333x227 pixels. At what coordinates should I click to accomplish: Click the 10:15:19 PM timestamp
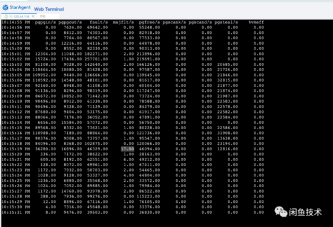click(16, 149)
